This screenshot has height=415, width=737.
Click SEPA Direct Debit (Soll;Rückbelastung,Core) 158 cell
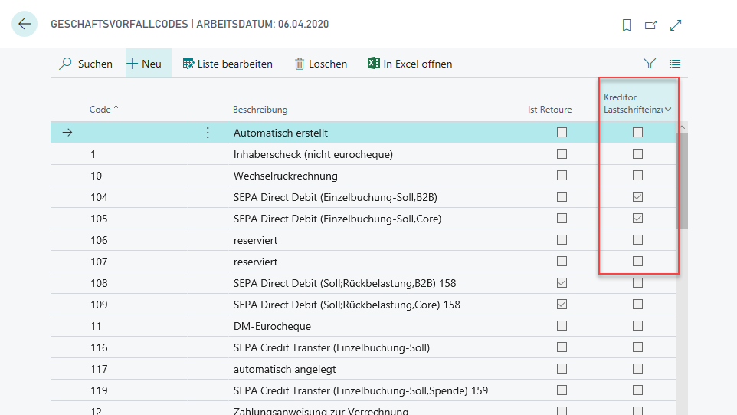tap(347, 305)
